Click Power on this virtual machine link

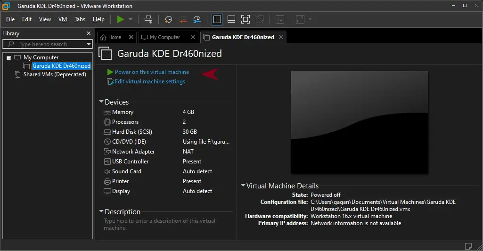point(152,72)
